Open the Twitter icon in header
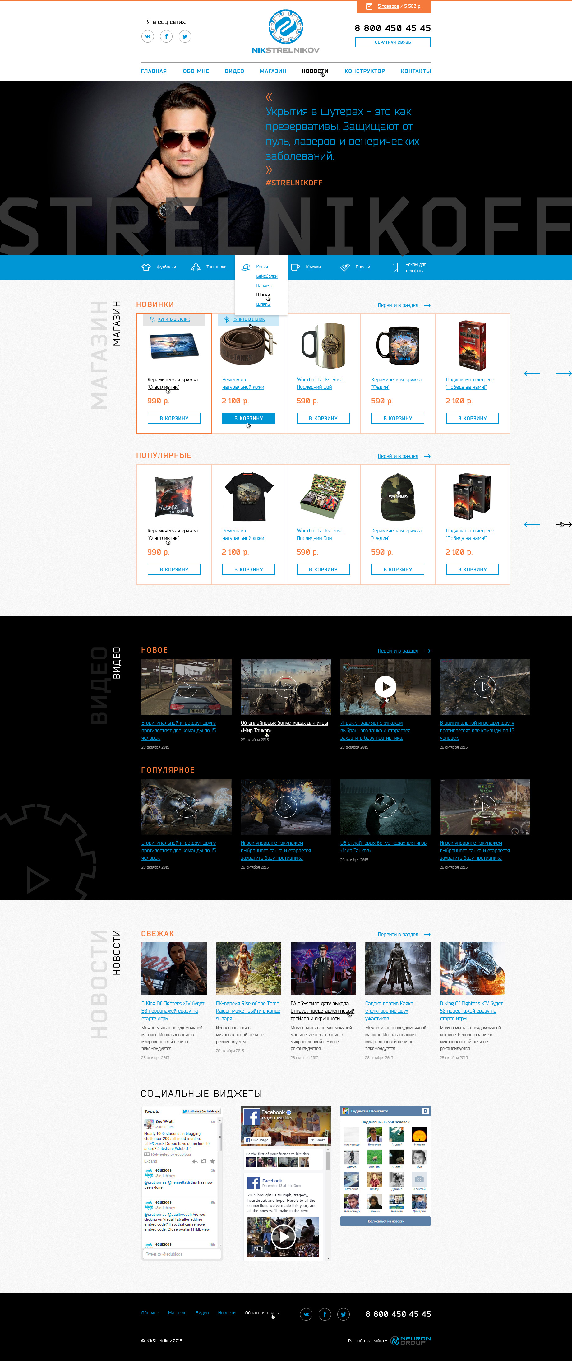This screenshot has width=572, height=1361. [185, 36]
